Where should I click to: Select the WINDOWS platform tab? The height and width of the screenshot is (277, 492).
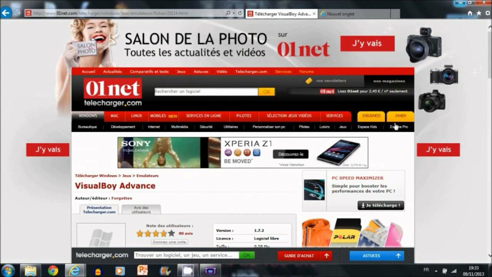coord(87,116)
